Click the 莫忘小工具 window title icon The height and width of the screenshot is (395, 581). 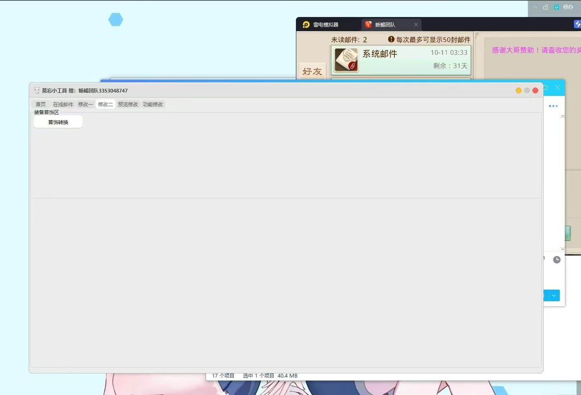pos(37,90)
